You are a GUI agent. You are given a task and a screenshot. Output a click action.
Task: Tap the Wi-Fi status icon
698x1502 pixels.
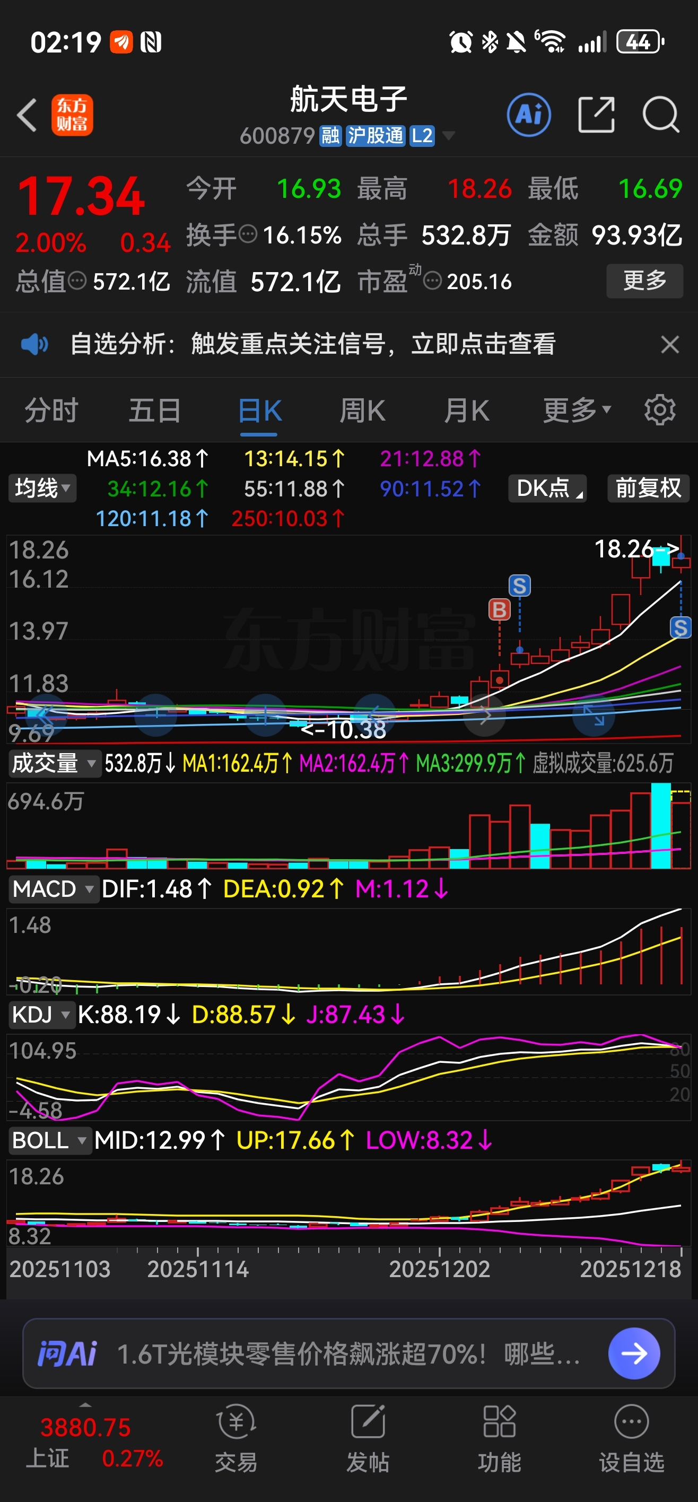coord(550,42)
